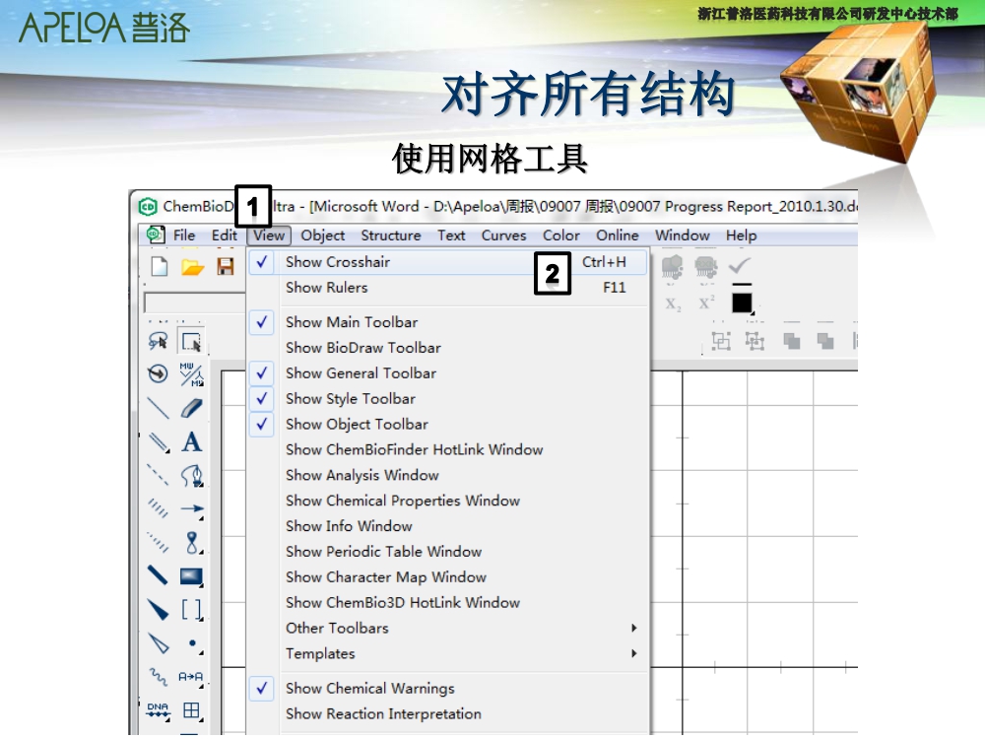
Task: Open the File menu
Action: pos(184,235)
